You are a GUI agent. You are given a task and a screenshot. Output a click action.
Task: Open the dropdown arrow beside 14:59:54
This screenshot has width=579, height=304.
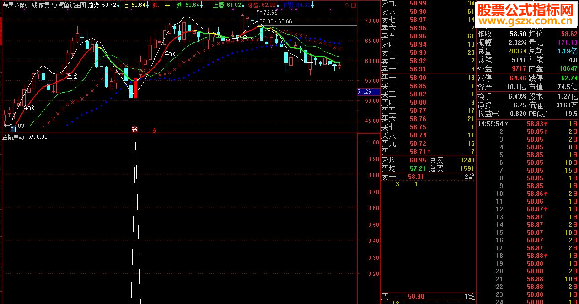point(506,124)
